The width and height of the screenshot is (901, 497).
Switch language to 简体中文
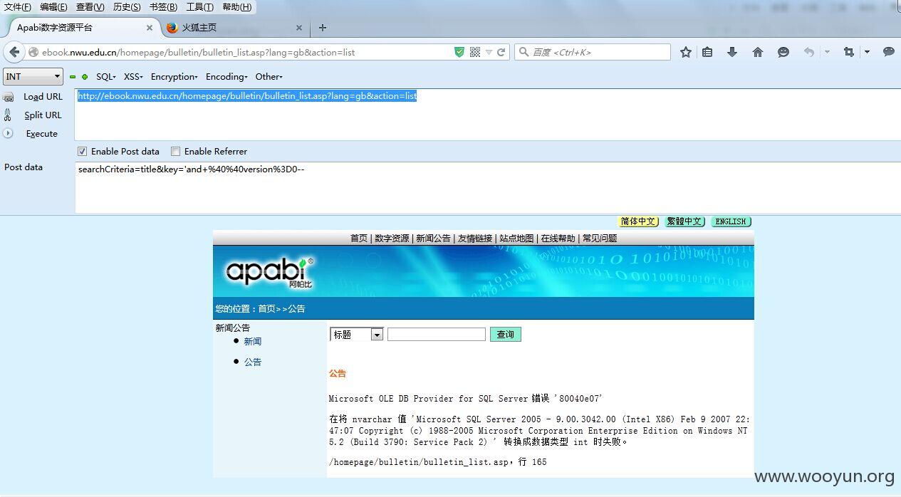(x=638, y=221)
